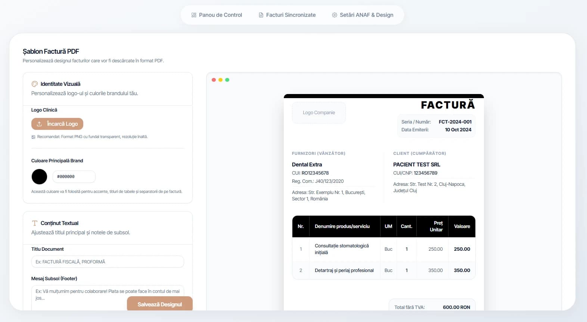This screenshot has width=587, height=322.
Task: Click the #000000 hex color field
Action: 74,176
